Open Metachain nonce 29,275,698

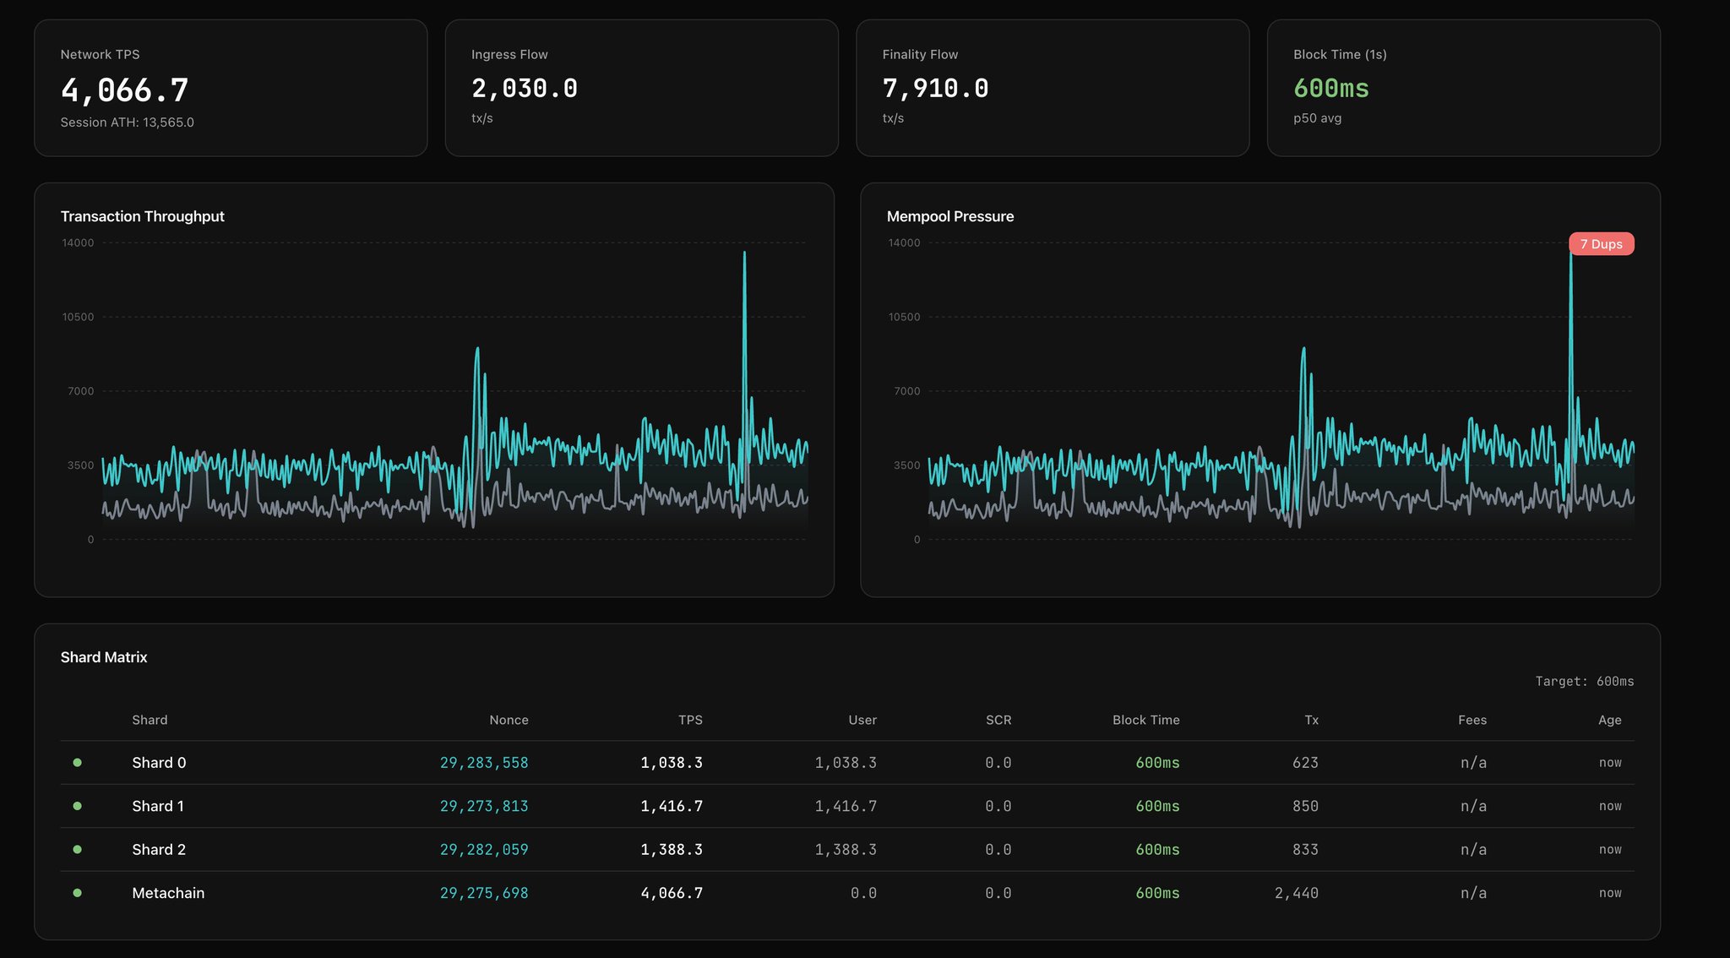pos(483,893)
